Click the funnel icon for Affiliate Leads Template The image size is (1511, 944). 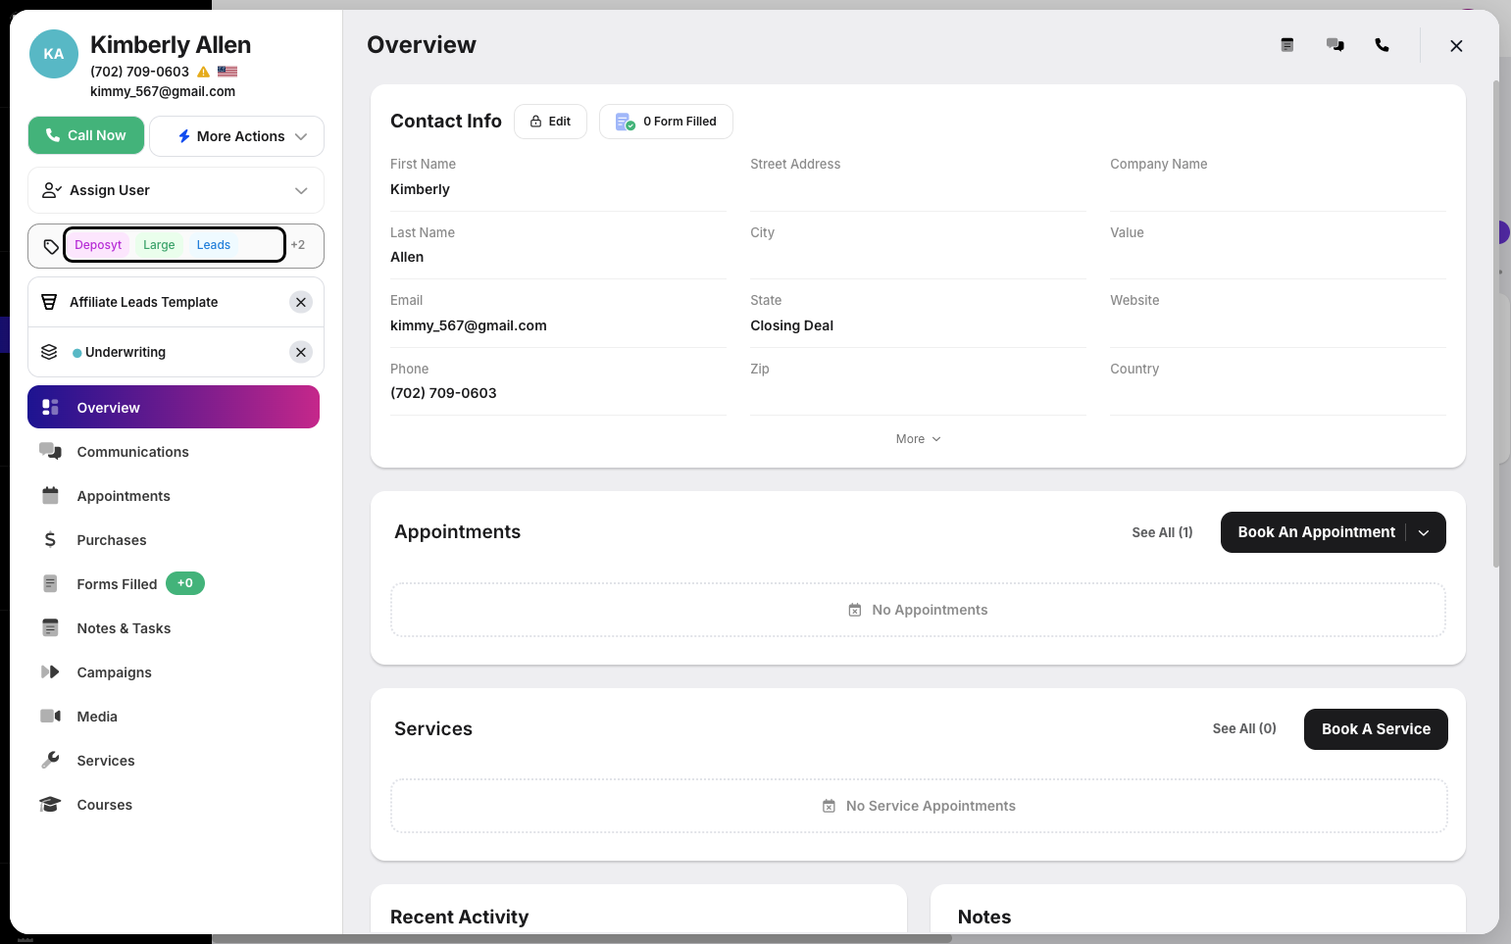pyautogui.click(x=49, y=302)
